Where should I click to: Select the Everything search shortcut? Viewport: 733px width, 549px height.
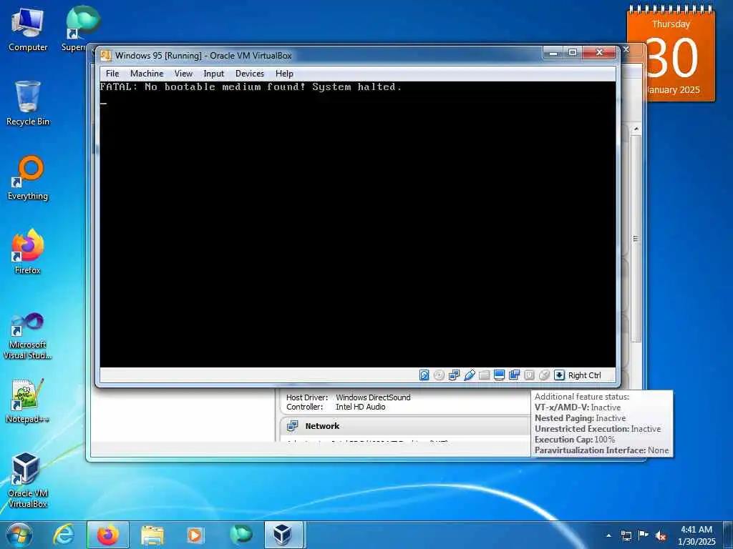(x=28, y=178)
